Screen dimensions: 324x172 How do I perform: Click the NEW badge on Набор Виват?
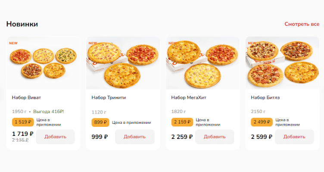pyautogui.click(x=13, y=43)
